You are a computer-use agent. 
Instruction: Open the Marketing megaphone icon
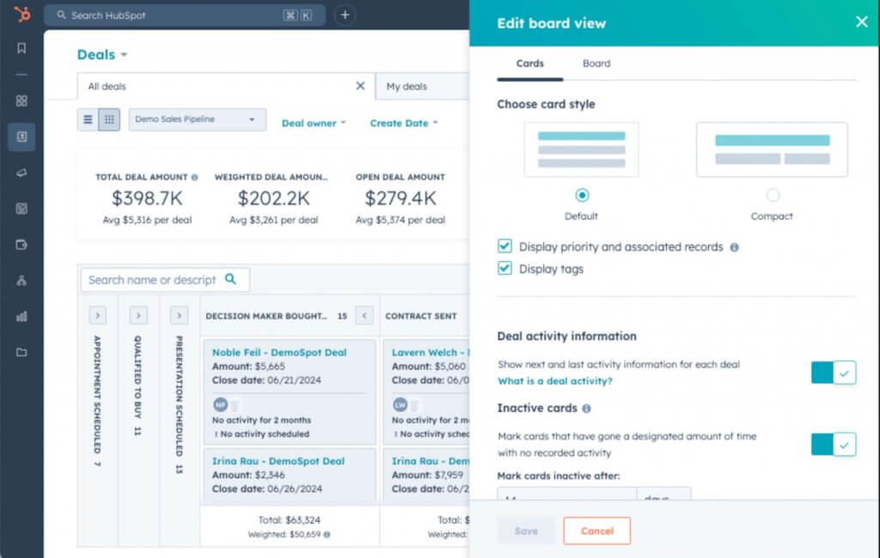point(21,173)
